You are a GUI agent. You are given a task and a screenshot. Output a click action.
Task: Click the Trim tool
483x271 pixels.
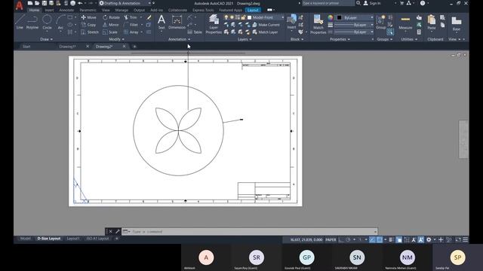click(x=131, y=17)
